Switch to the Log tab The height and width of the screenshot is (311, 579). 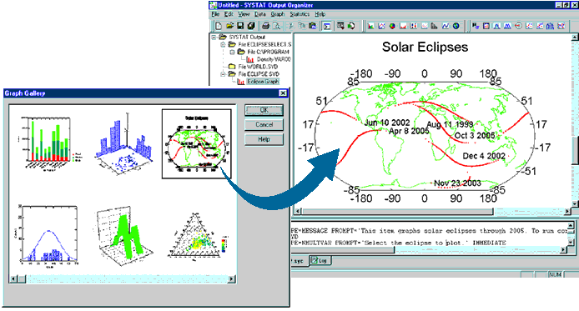point(320,260)
